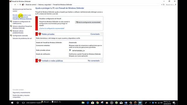
Task: Open the address bar history dropdown
Action: (x=162, y=5)
